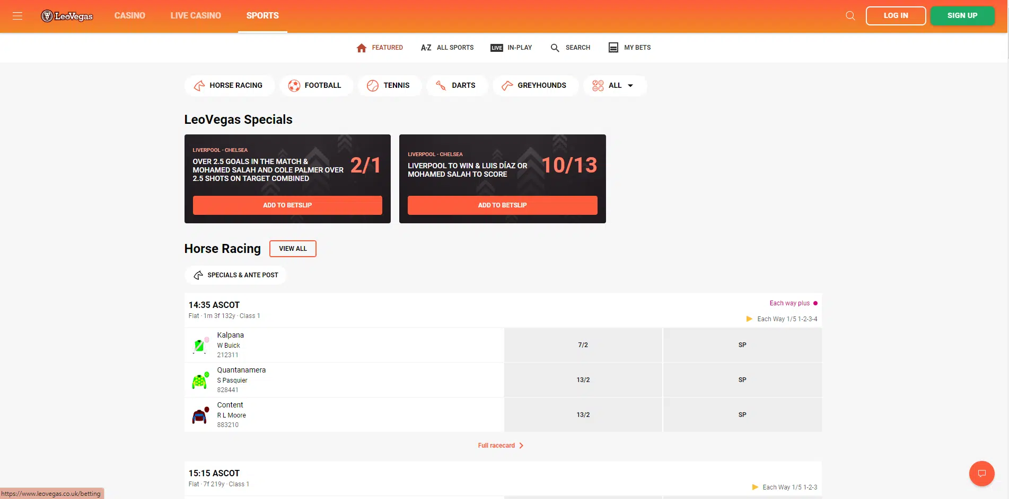Viewport: 1009px width, 499px height.
Task: Click the LIVE In-Play badge icon
Action: (x=497, y=48)
